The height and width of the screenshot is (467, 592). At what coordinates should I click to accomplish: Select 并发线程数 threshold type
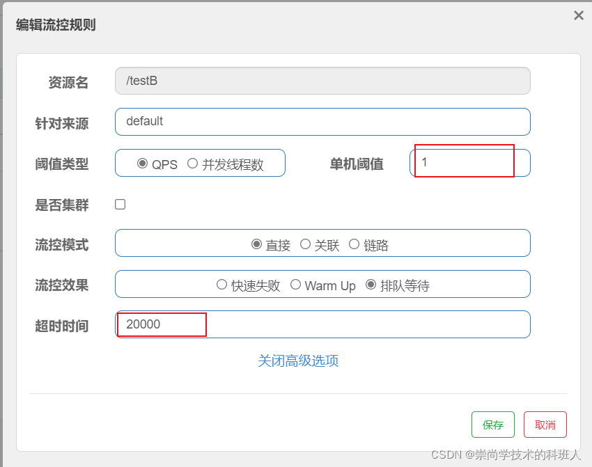(192, 164)
